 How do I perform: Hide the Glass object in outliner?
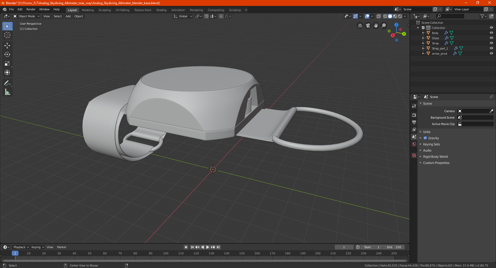tap(491, 38)
